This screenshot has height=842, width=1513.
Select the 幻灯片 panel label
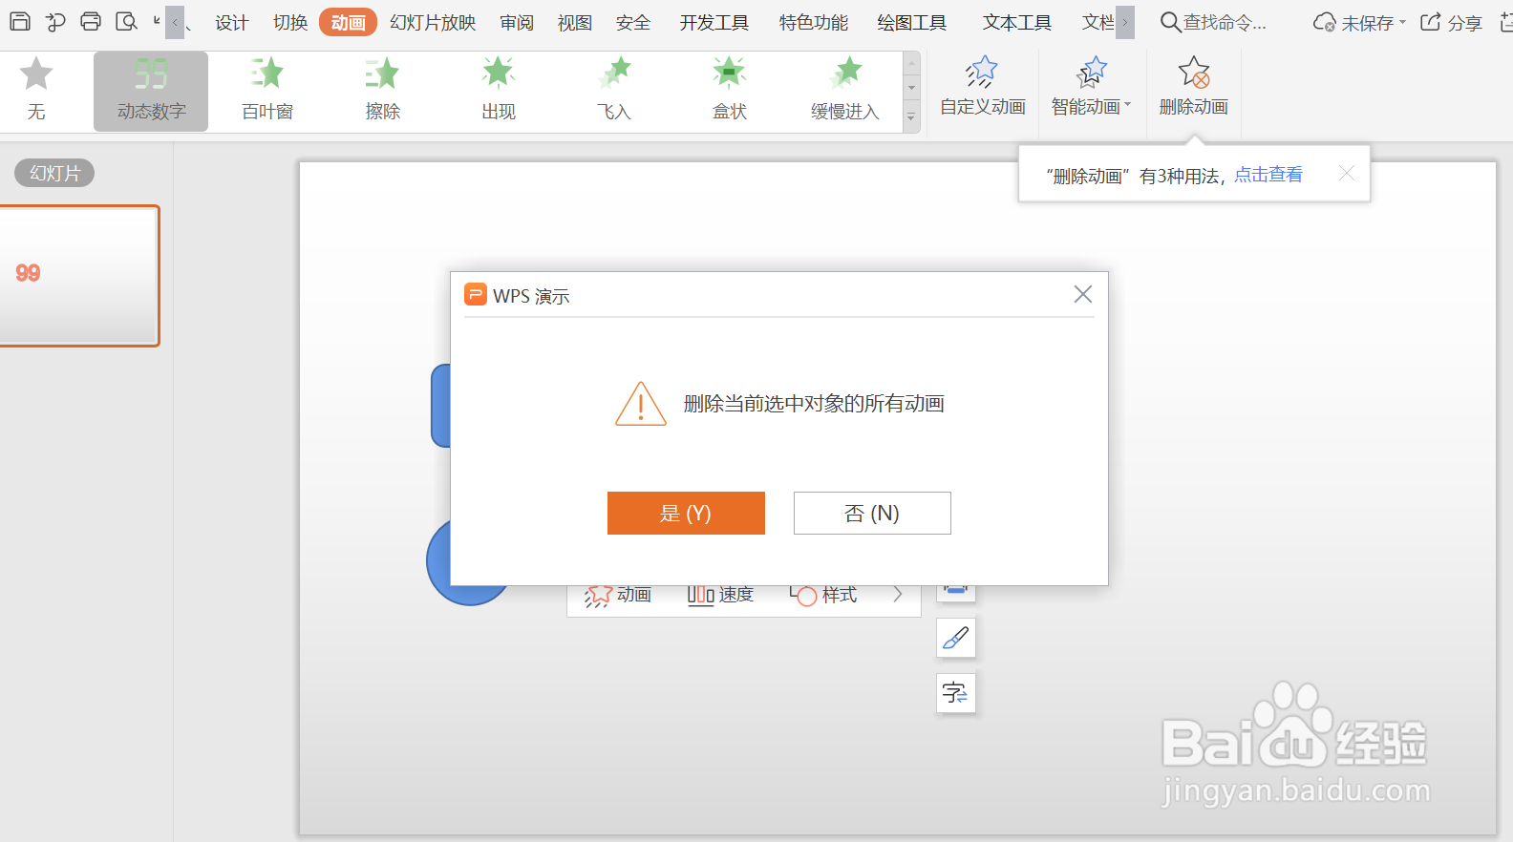[54, 173]
